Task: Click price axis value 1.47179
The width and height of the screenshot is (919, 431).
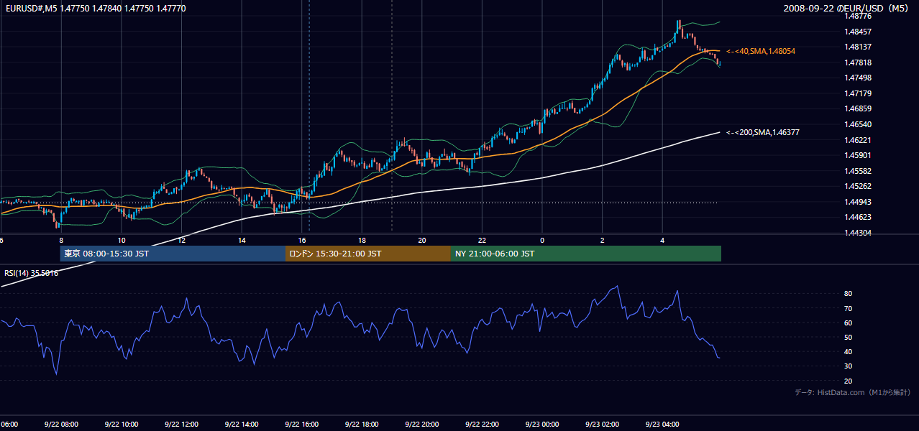Action: tap(859, 93)
